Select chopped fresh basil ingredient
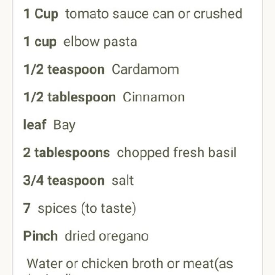Image resolution: width=275 pixels, height=275 pixels. click(177, 152)
